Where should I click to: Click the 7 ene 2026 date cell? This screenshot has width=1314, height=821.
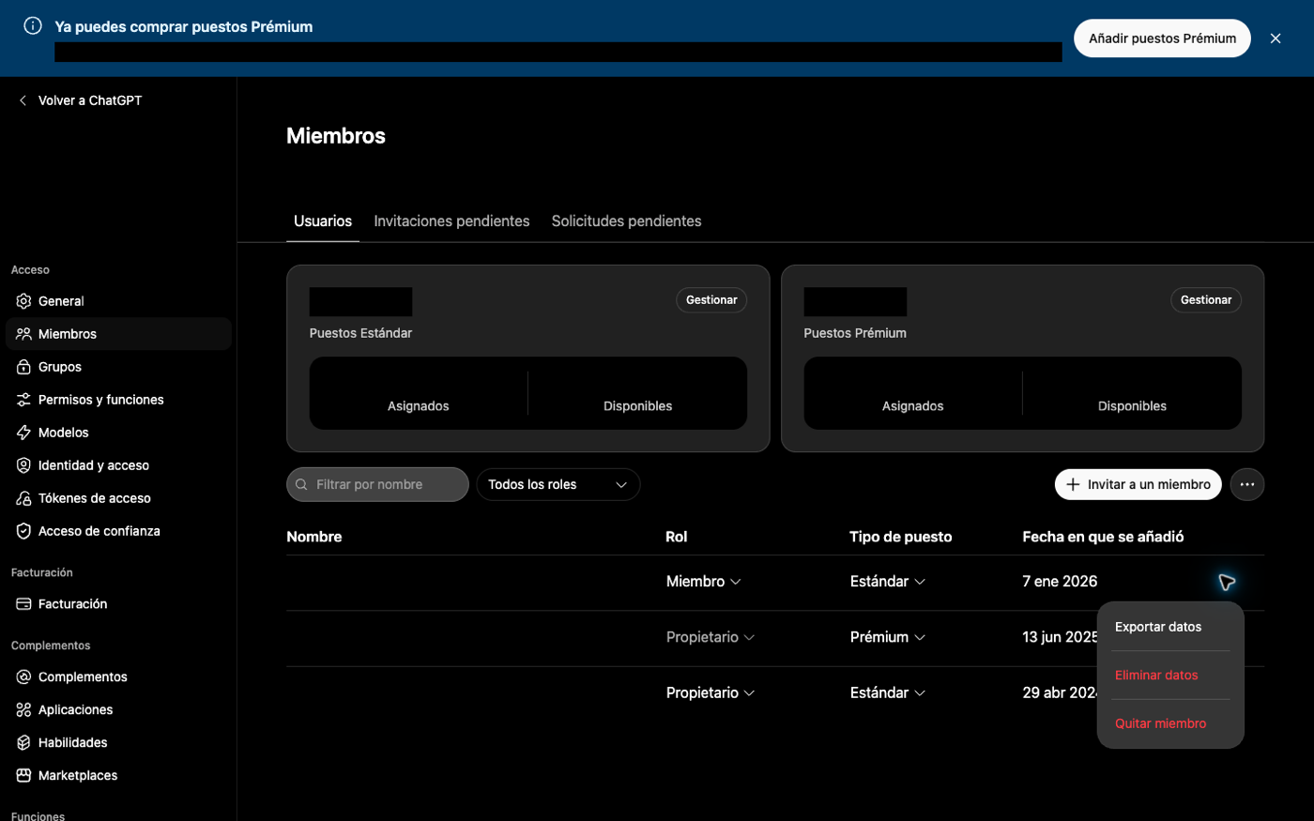coord(1060,582)
